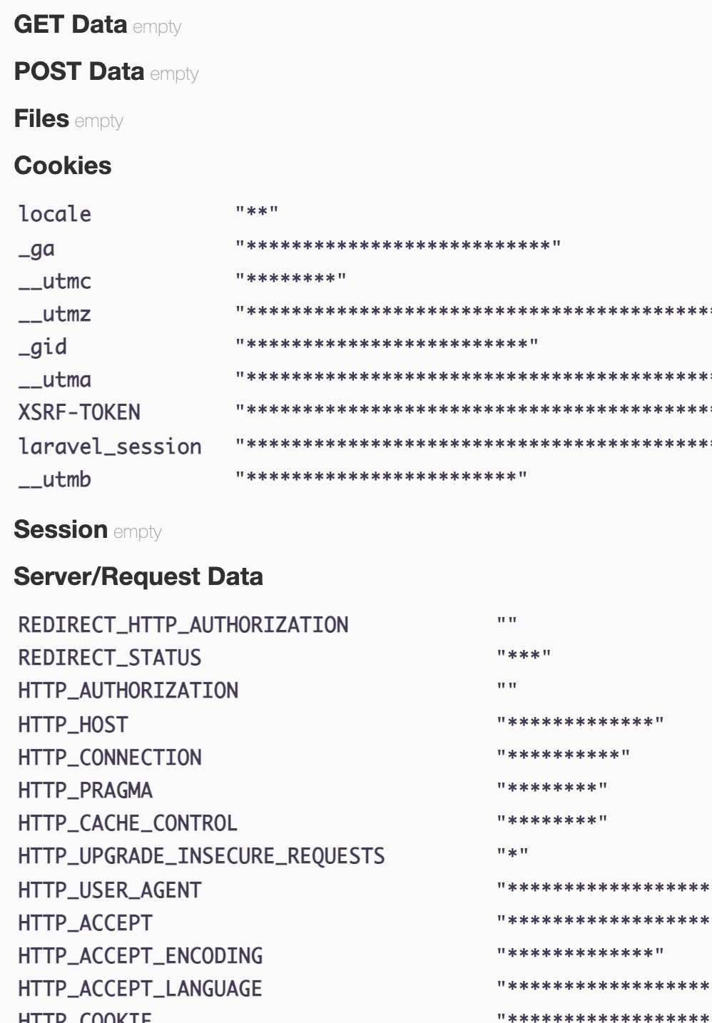Viewport: 712px width, 1023px height.
Task: Select the HTTP_UPGRADE_INSECURE_REQUESTS key
Action: pyautogui.click(x=202, y=856)
